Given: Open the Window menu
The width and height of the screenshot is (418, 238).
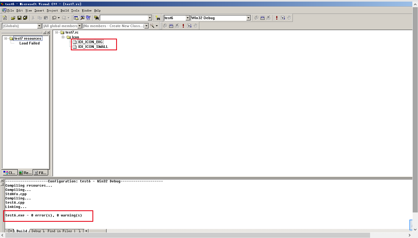Looking at the screenshot, I should click(x=87, y=10).
